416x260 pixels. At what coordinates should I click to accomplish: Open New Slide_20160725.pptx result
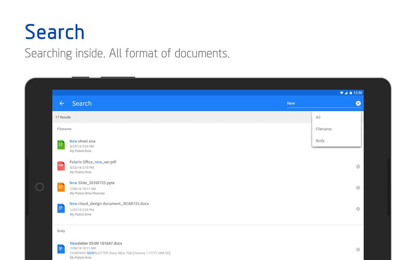click(x=92, y=183)
